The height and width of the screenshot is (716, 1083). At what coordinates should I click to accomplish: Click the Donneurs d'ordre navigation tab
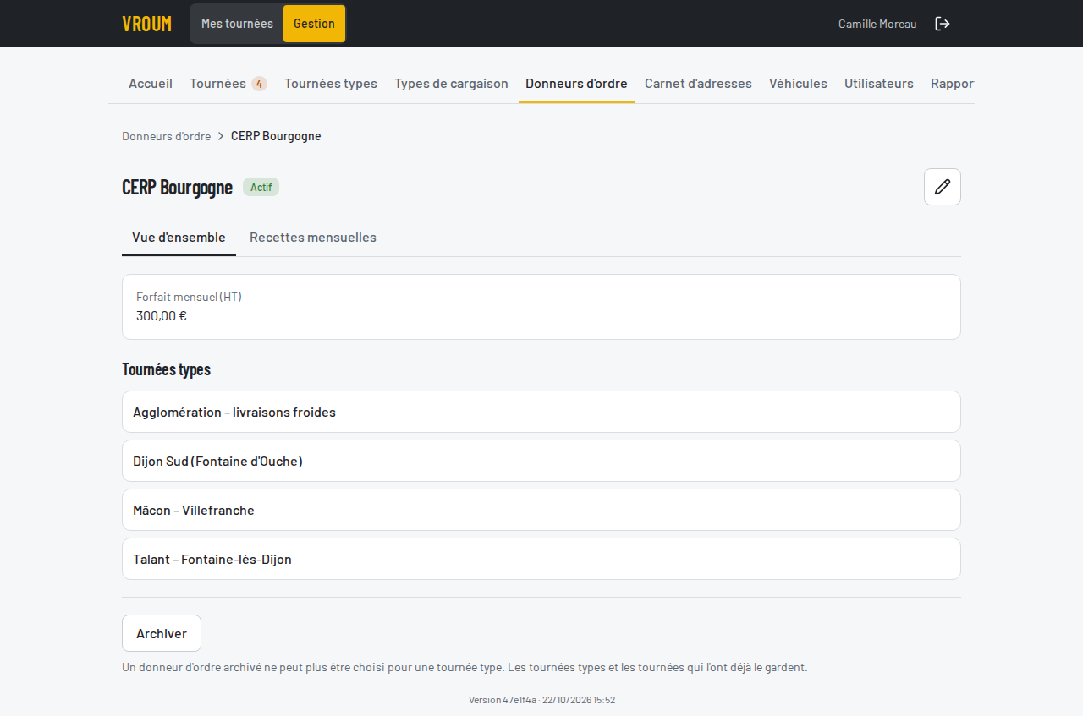point(576,84)
